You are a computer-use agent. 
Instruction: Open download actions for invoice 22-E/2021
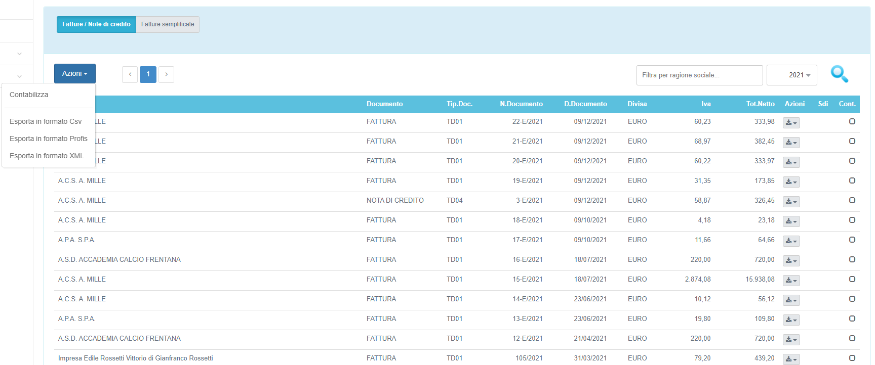pos(791,123)
